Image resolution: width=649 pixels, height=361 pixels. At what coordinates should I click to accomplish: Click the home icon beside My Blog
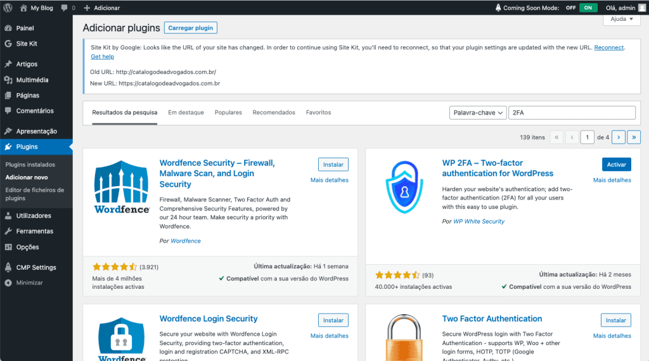(x=23, y=8)
